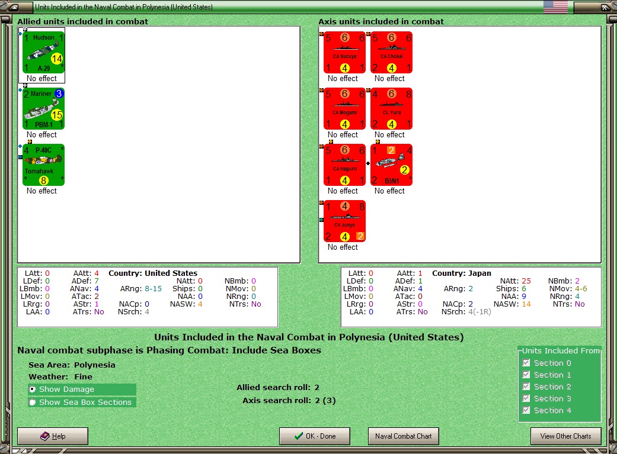Select the Show Damage radio option
The image size is (617, 454).
click(82, 389)
